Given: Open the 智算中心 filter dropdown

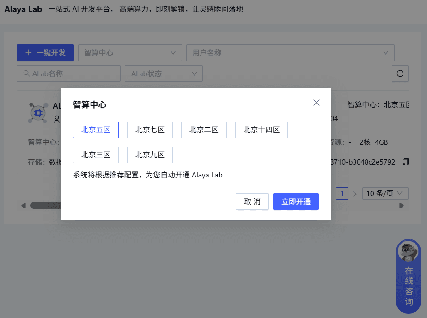Looking at the screenshot, I should [x=130, y=53].
